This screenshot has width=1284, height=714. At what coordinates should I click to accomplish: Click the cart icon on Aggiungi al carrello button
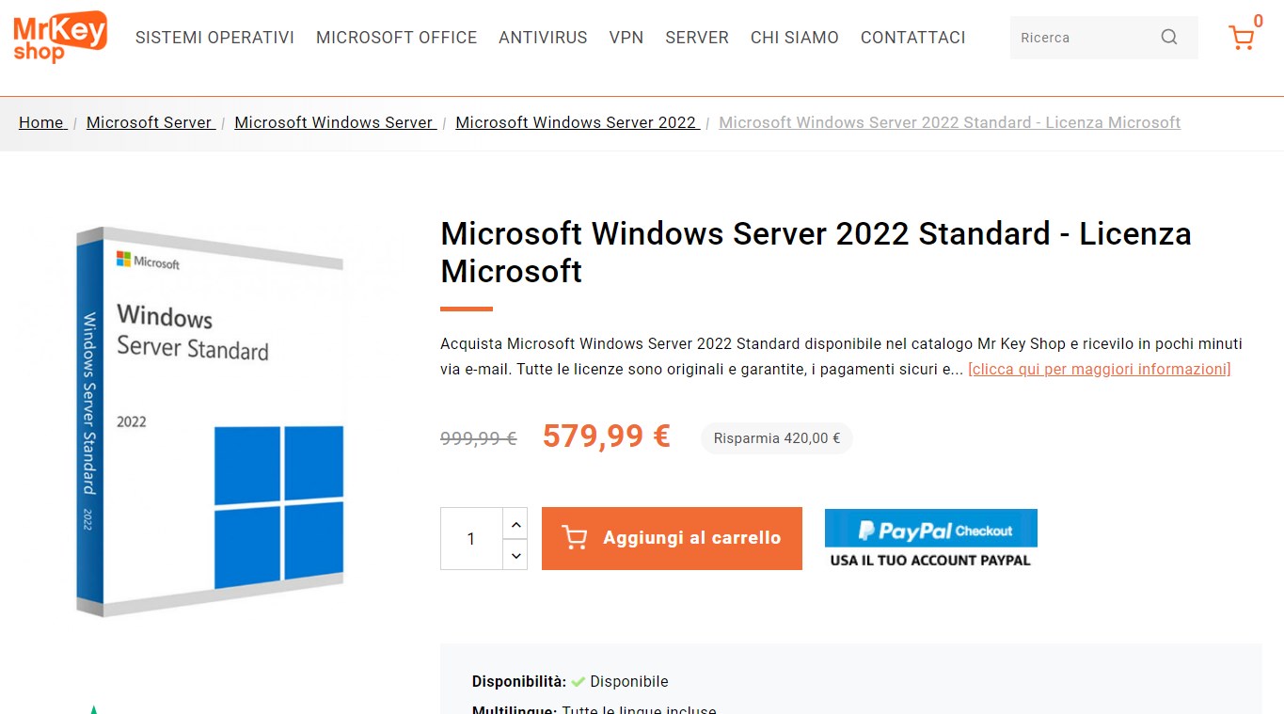575,537
